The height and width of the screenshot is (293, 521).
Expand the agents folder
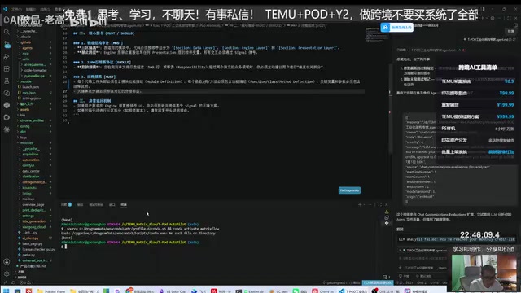click(27, 48)
